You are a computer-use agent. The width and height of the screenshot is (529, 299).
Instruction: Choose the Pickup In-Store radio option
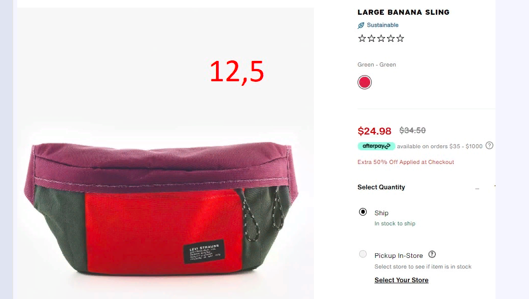[x=363, y=254]
